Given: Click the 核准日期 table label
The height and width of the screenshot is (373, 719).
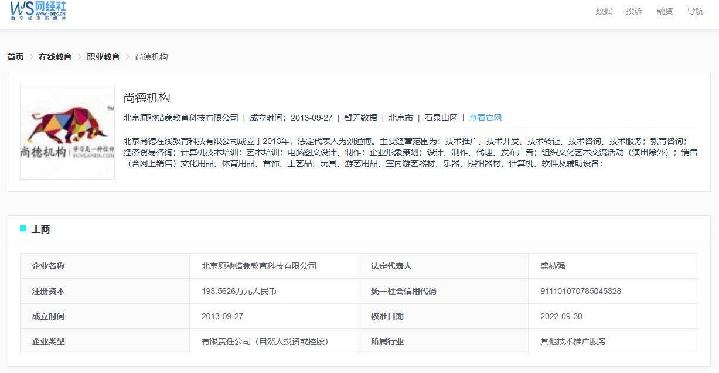Looking at the screenshot, I should [387, 316].
